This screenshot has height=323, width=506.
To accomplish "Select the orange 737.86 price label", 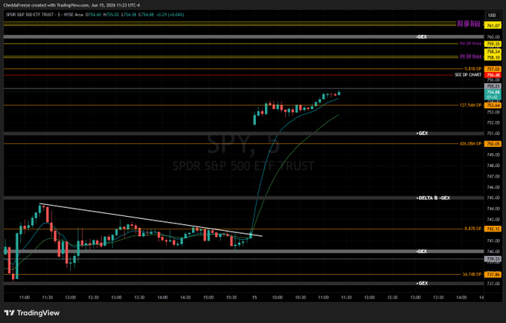I will pos(493,275).
